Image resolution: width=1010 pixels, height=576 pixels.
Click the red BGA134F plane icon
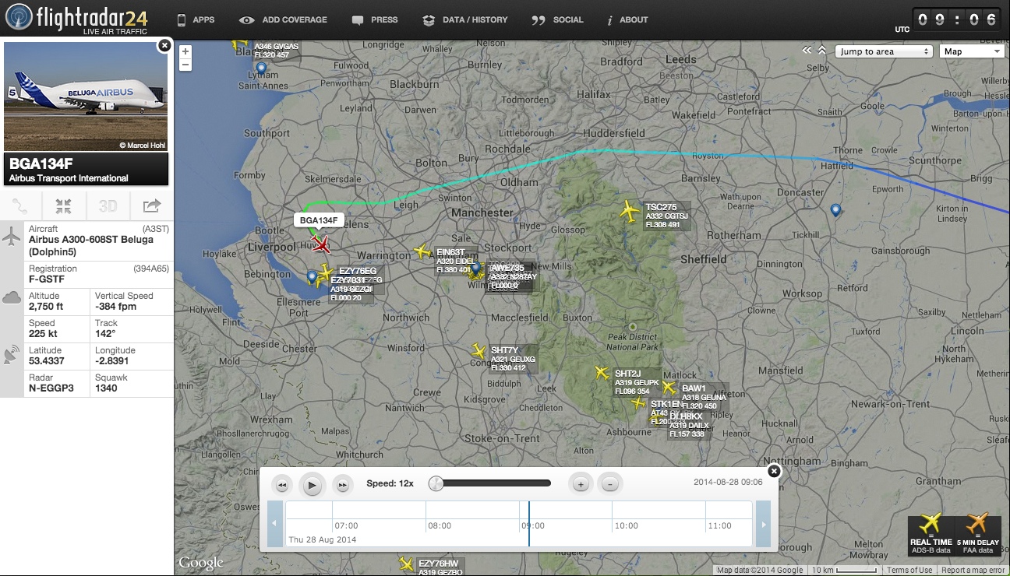[x=320, y=244]
